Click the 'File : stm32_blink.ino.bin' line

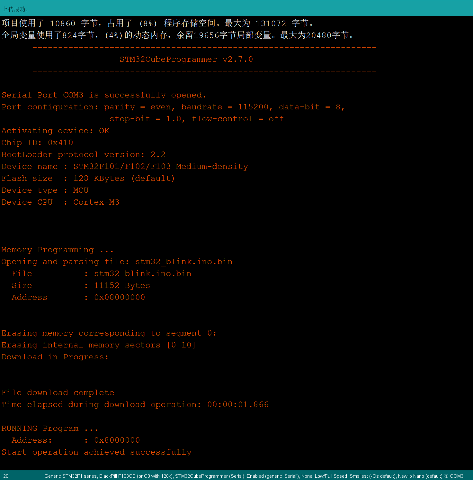coord(102,274)
